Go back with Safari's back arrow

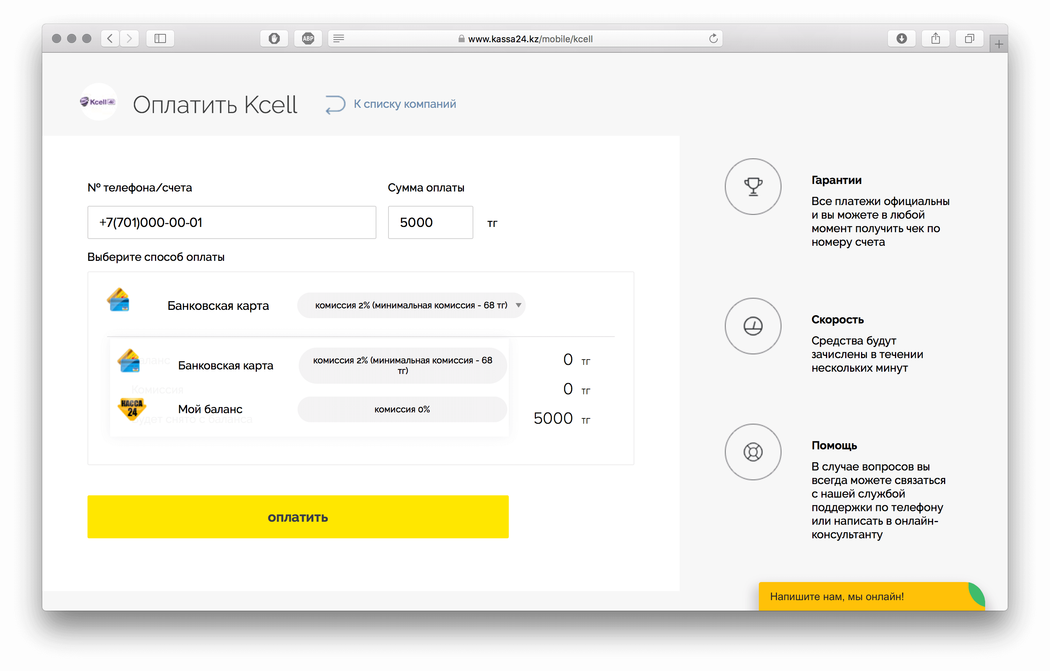click(110, 38)
